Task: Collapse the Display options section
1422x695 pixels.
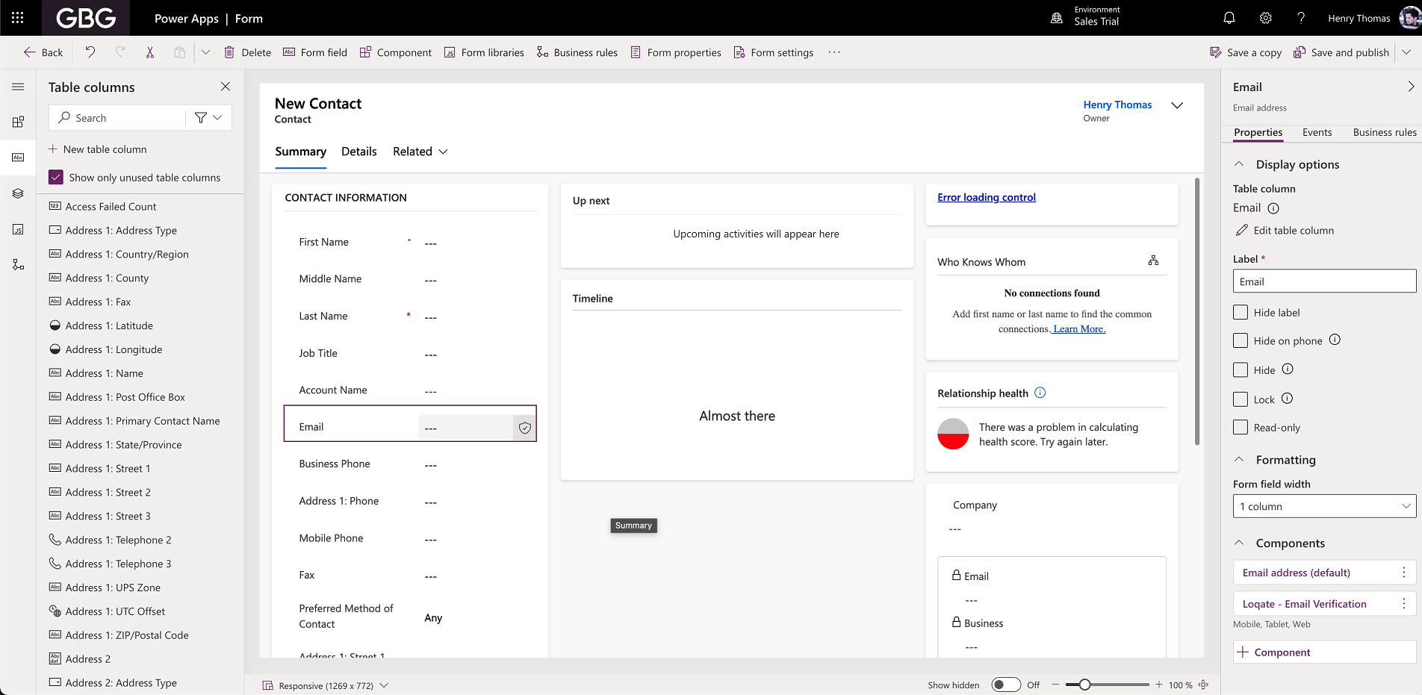Action: (1239, 163)
